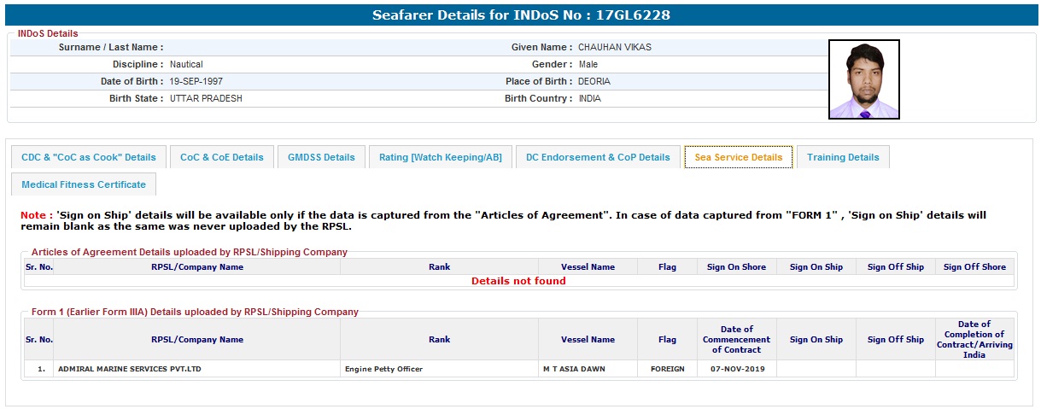Switch to the Training Details tab
The height and width of the screenshot is (415, 1041).
843,157
